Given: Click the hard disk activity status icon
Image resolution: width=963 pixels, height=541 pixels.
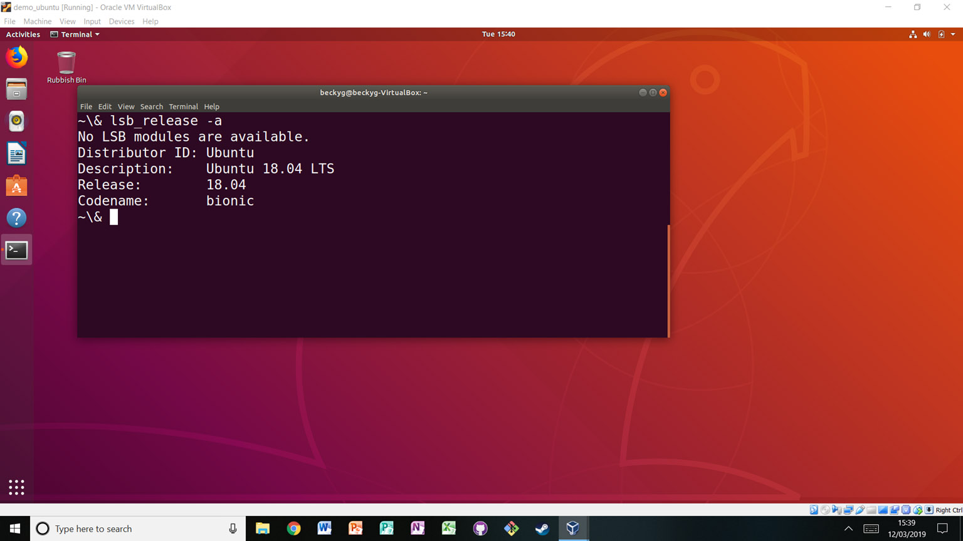Looking at the screenshot, I should tap(814, 510).
